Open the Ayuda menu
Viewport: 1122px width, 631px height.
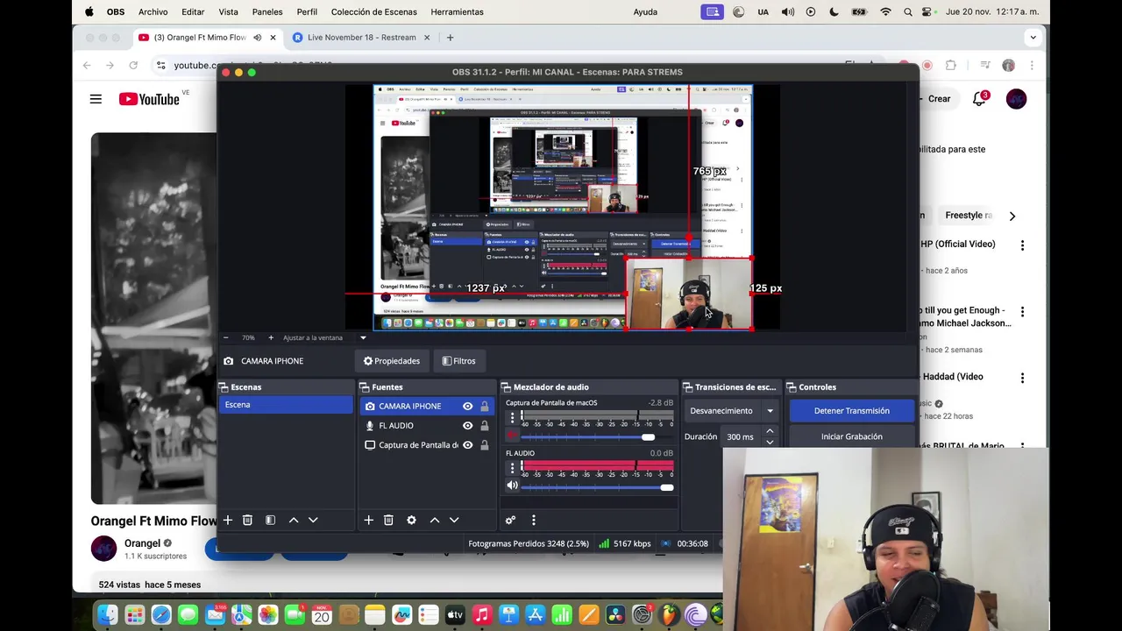pos(645,12)
